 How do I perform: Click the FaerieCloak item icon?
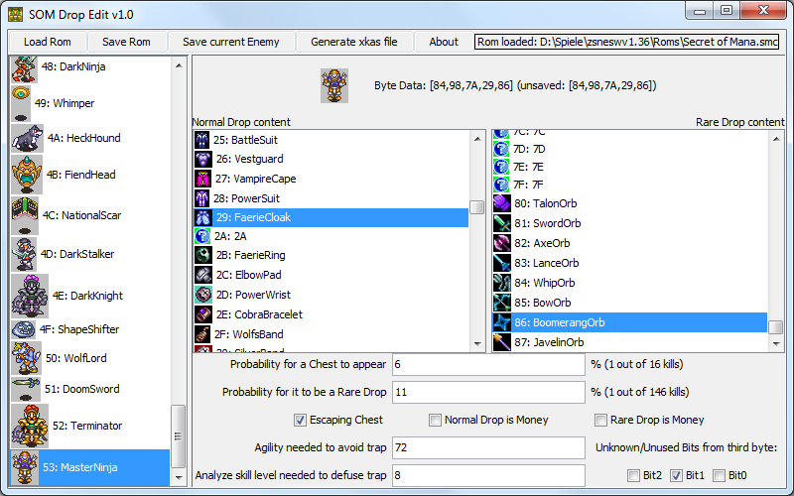203,217
